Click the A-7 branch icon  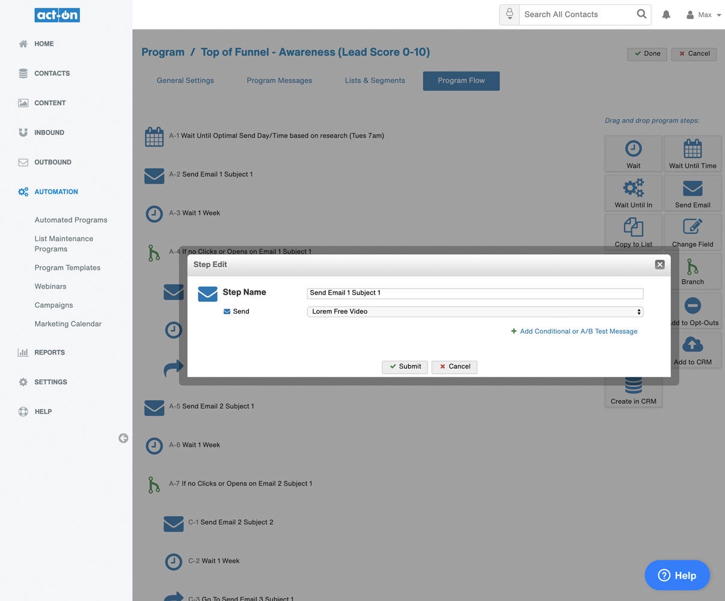[x=154, y=484]
